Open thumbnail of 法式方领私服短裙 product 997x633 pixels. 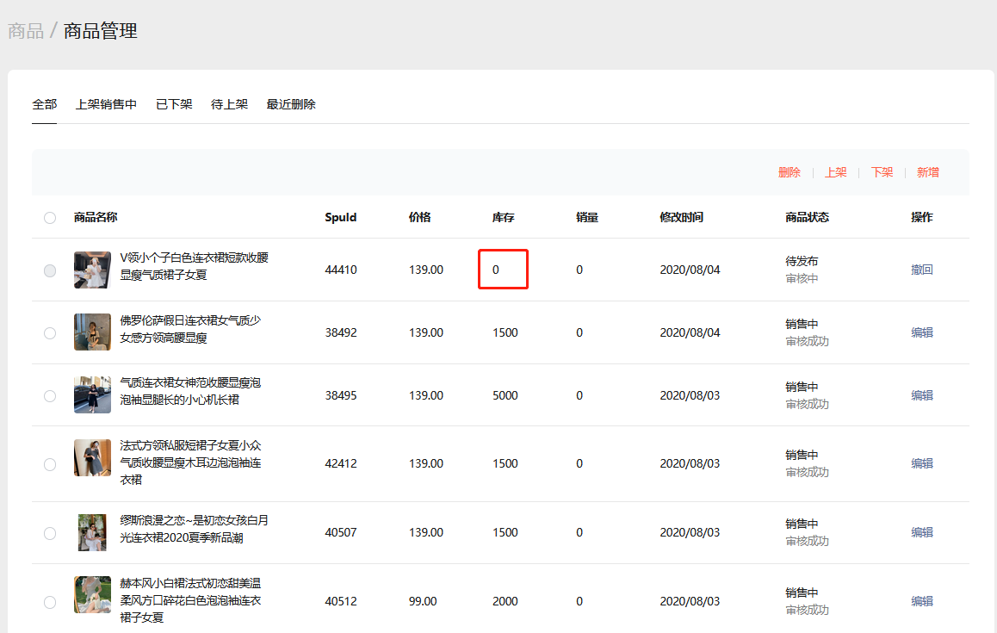click(x=92, y=457)
